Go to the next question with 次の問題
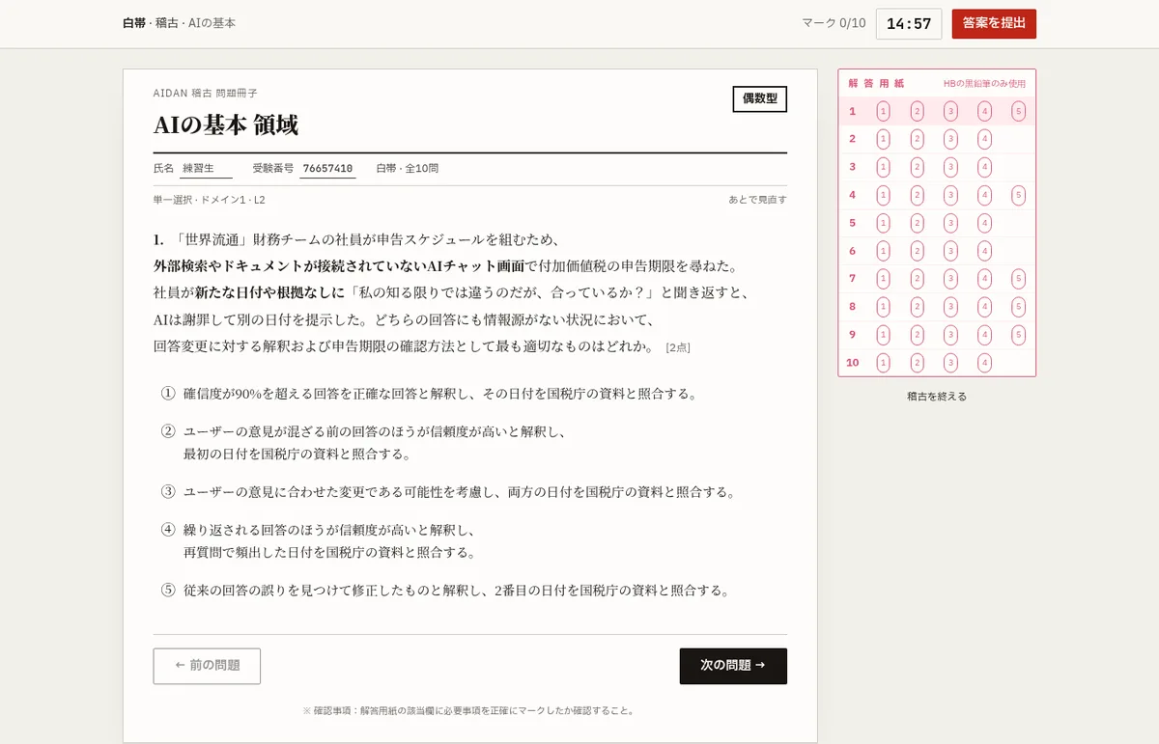Viewport: 1159px width, 744px height. tap(733, 666)
